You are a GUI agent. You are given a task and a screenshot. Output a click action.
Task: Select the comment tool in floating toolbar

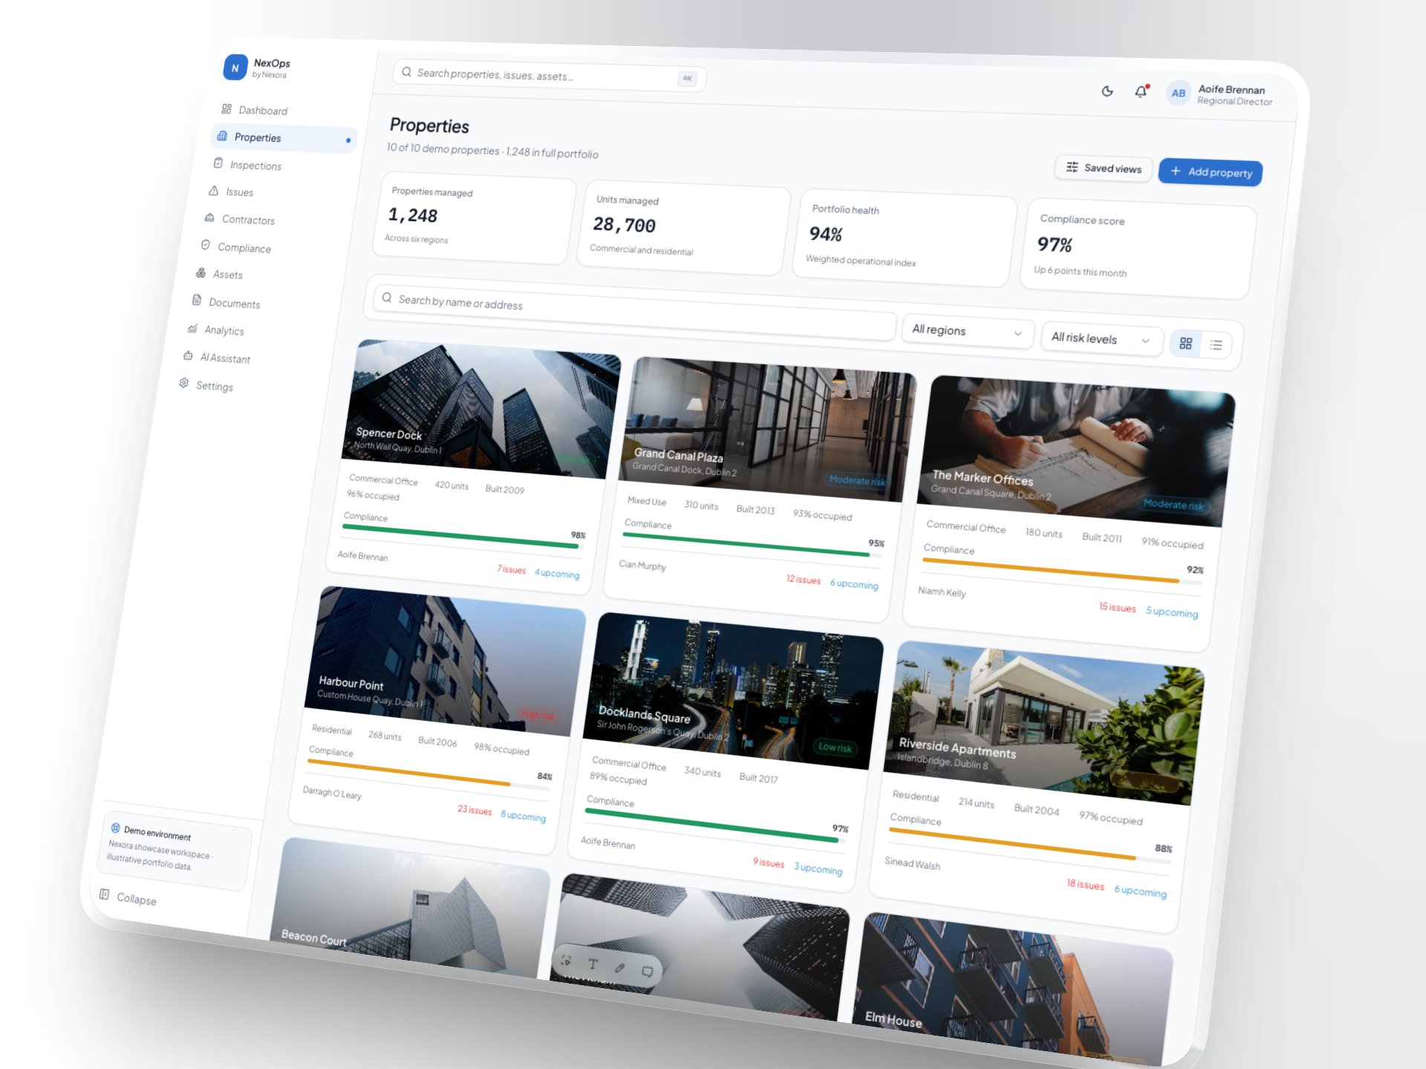[x=647, y=972]
